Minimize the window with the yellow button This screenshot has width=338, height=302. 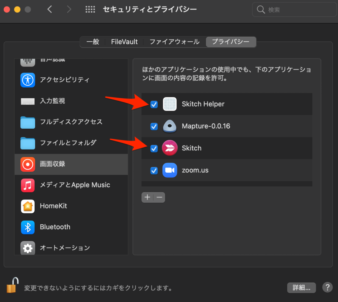[17, 10]
